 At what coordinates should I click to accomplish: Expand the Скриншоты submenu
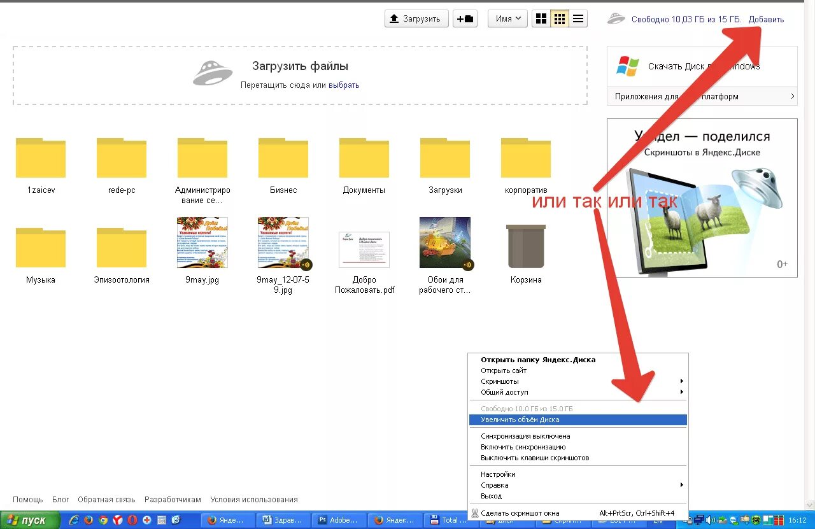(x=578, y=381)
